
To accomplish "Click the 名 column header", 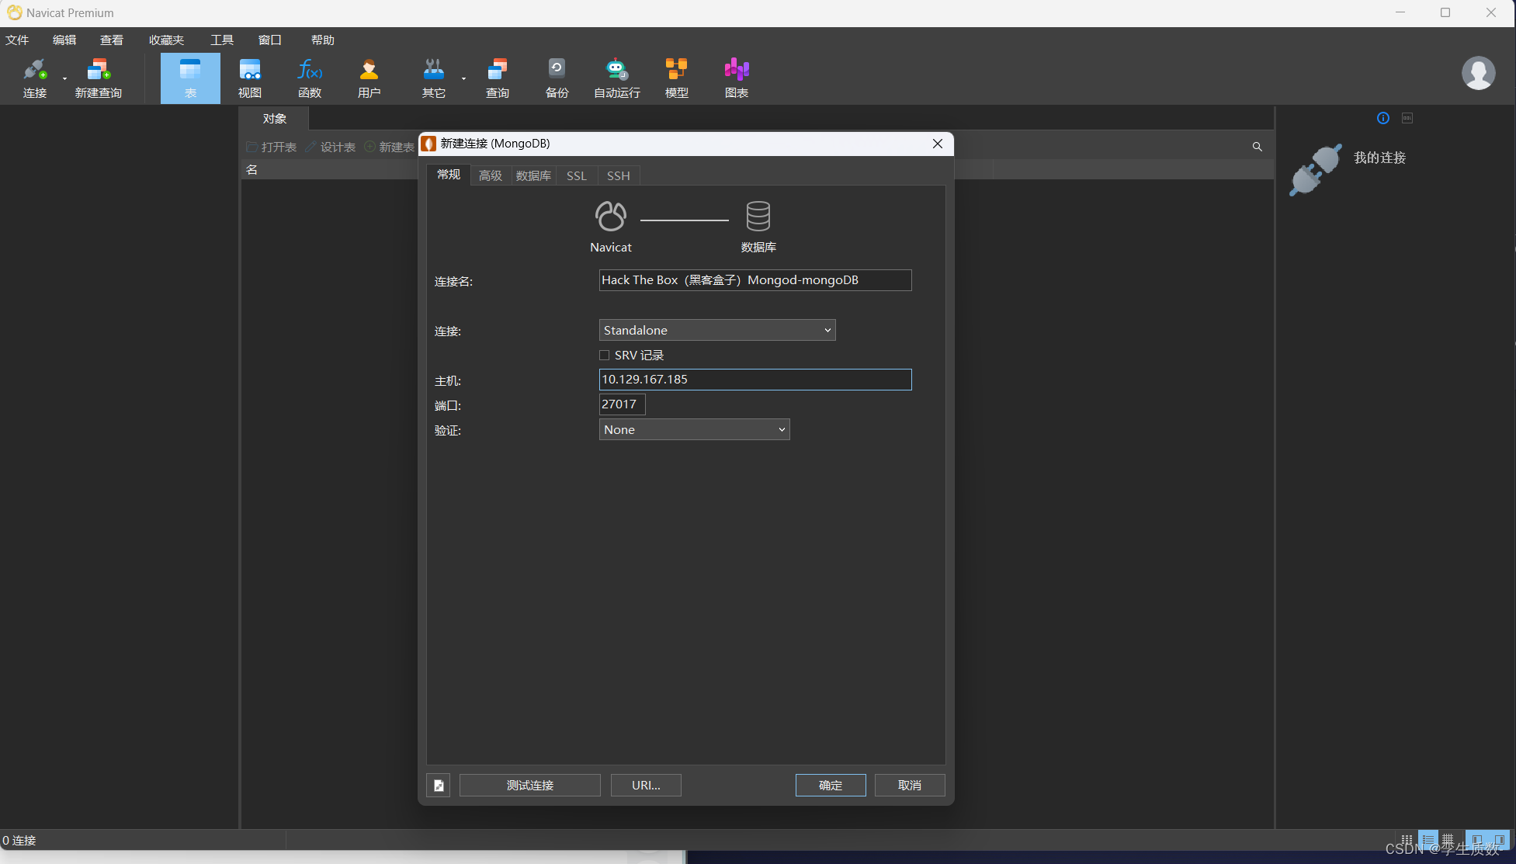I will coord(252,170).
